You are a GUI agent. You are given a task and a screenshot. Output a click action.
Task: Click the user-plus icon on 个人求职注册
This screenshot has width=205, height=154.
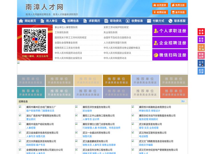156,31
